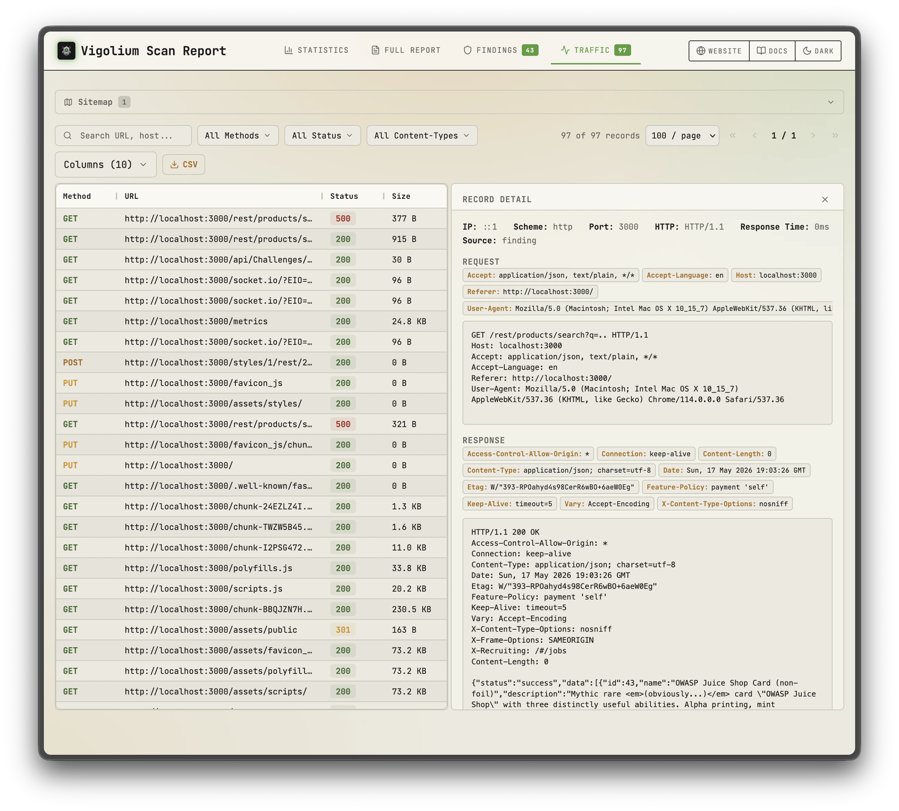899x811 pixels.
Task: Click the Host: localhost:3000 tag
Action: click(776, 275)
